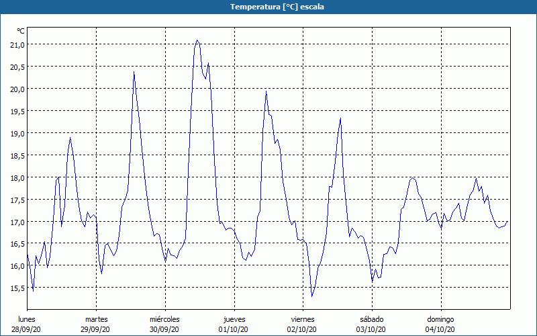This screenshot has height=336, width=537.
Task: Click the 18,5 axis value
Action: (x=17, y=156)
